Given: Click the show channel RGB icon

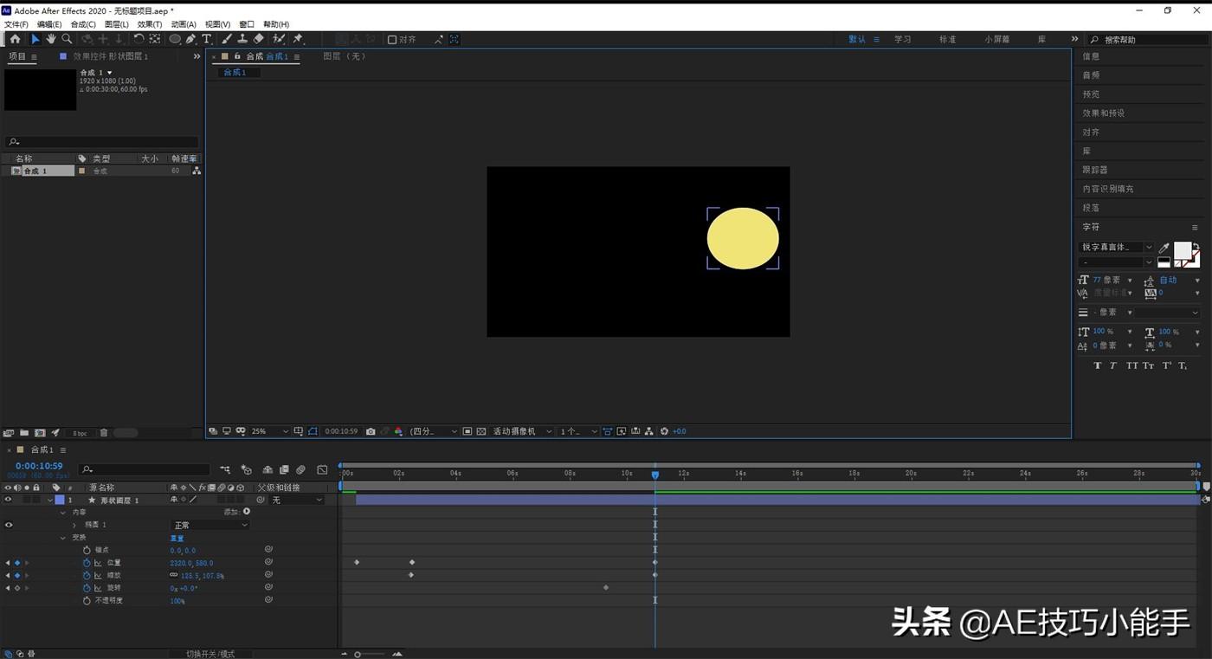Looking at the screenshot, I should (x=398, y=431).
